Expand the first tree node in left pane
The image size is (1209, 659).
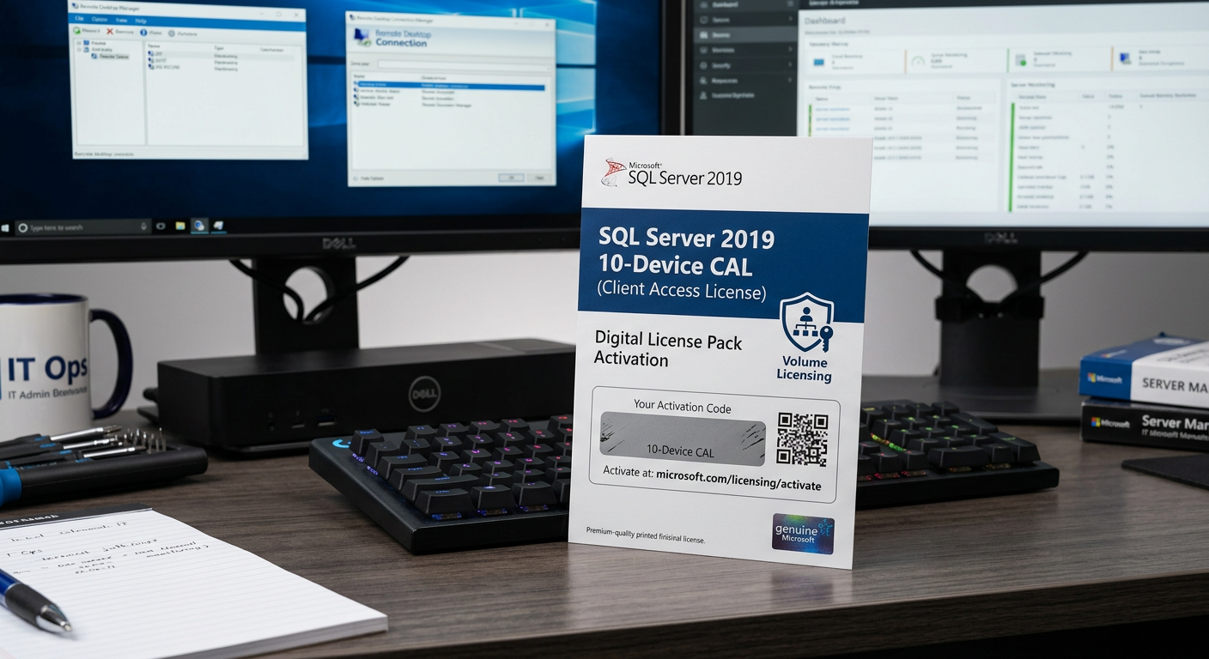tap(78, 43)
